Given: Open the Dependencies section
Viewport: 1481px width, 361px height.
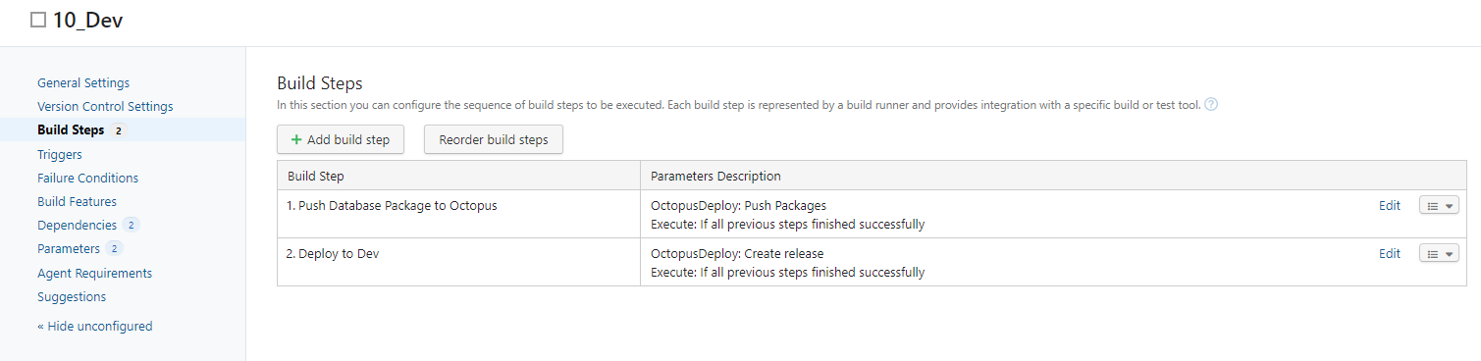Looking at the screenshot, I should coord(77,226).
